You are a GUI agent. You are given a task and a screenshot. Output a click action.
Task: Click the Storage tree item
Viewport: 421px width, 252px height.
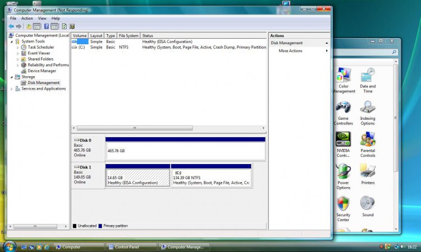click(x=28, y=77)
